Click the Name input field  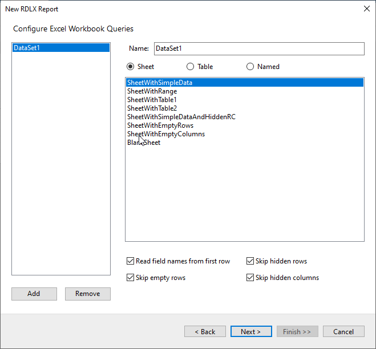259,48
